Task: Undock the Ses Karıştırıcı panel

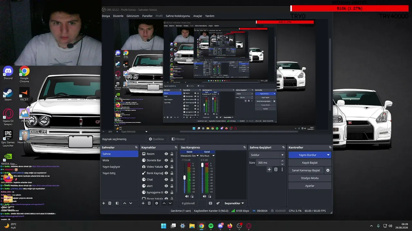Action: (245, 148)
